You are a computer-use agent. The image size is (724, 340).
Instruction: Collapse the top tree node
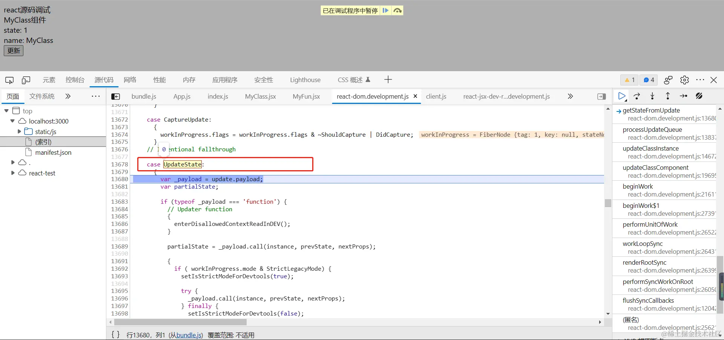(6, 111)
